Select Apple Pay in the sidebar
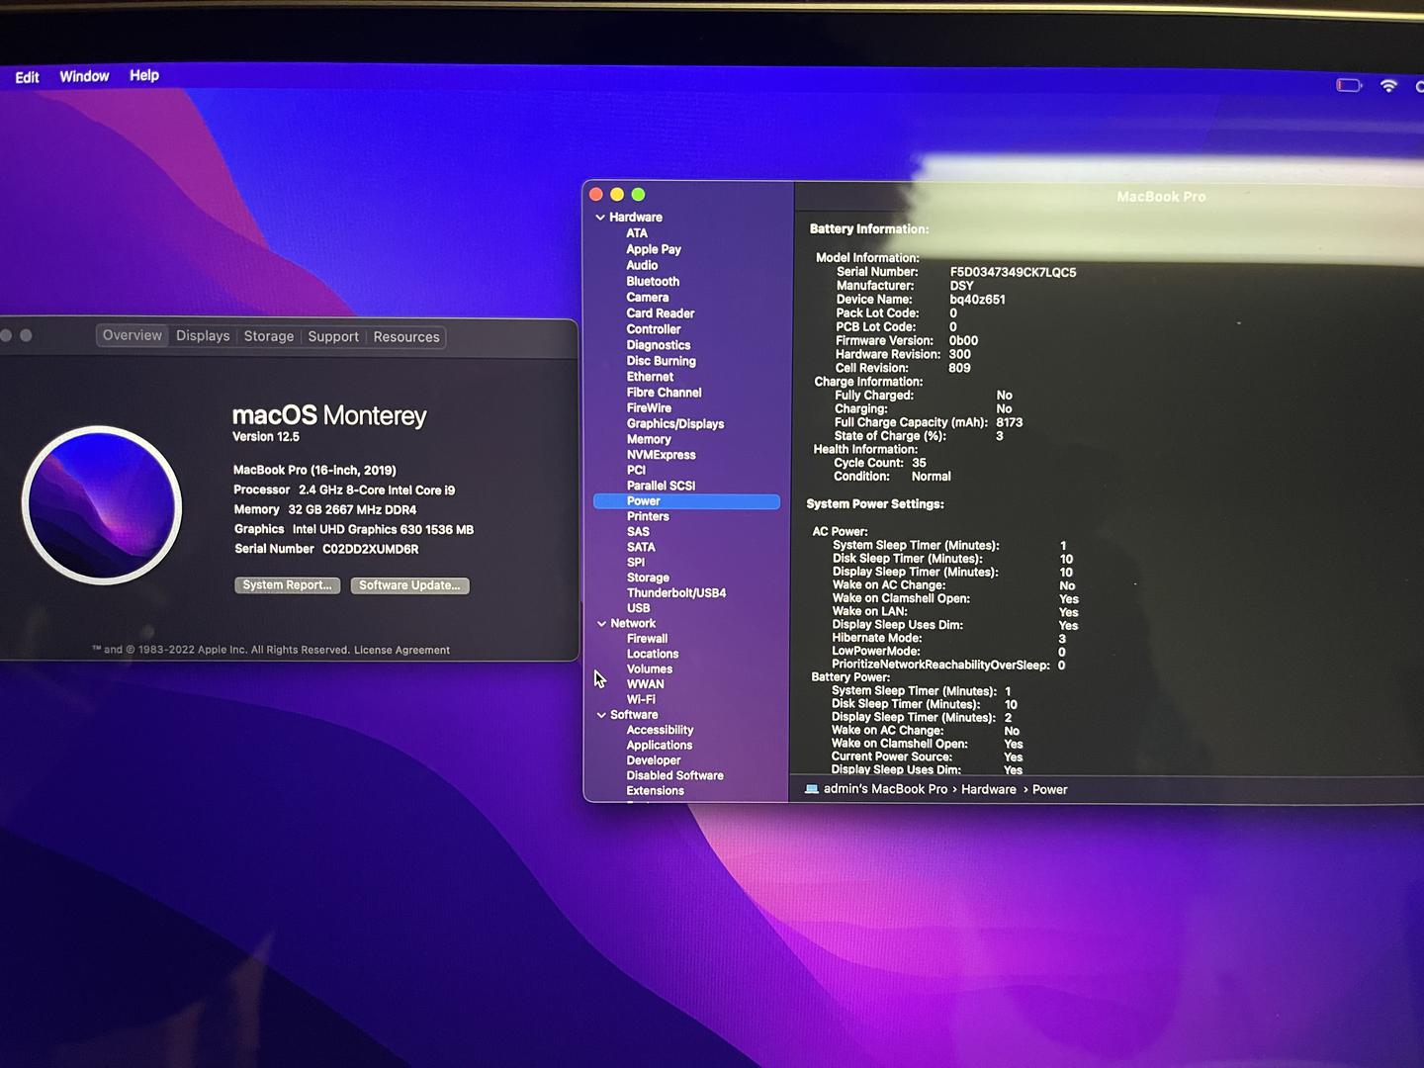 tap(654, 249)
